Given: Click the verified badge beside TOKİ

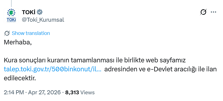Looking at the screenshot, I should (40, 12).
